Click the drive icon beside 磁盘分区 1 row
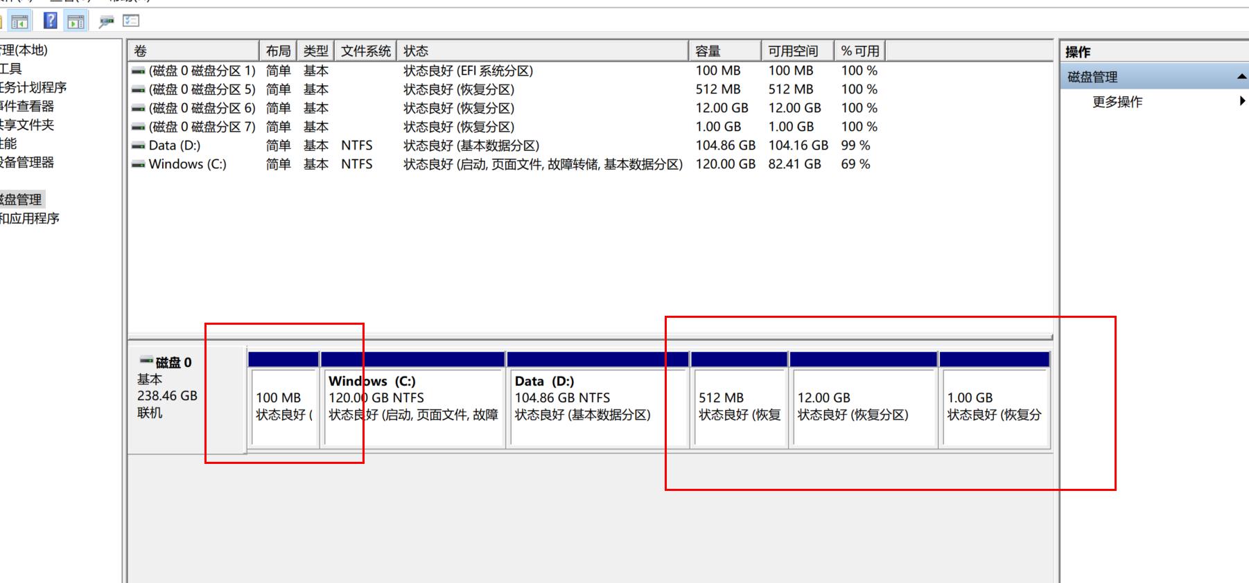1249x583 pixels. coord(139,71)
